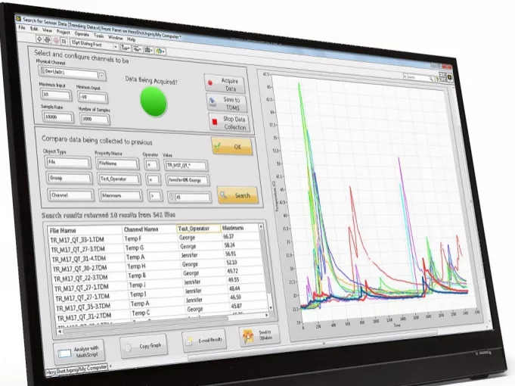
Task: Click the Value field containing Jennifer OR George
Action: pyautogui.click(x=188, y=180)
